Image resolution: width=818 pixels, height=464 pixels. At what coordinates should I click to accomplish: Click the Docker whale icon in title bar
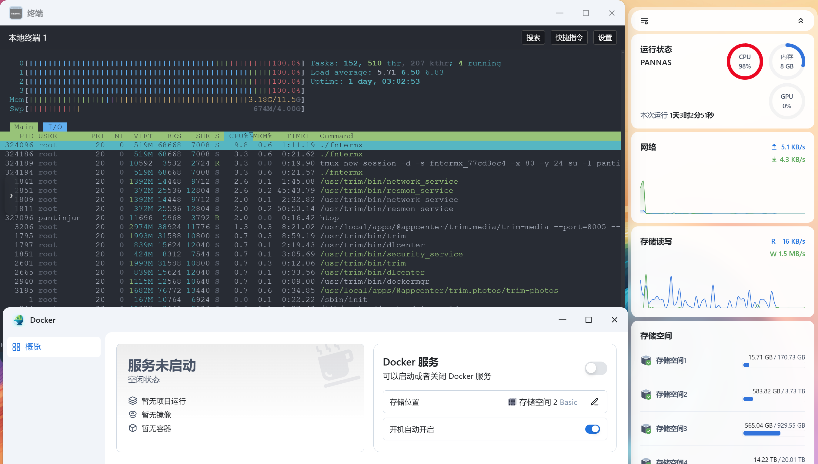pos(19,320)
